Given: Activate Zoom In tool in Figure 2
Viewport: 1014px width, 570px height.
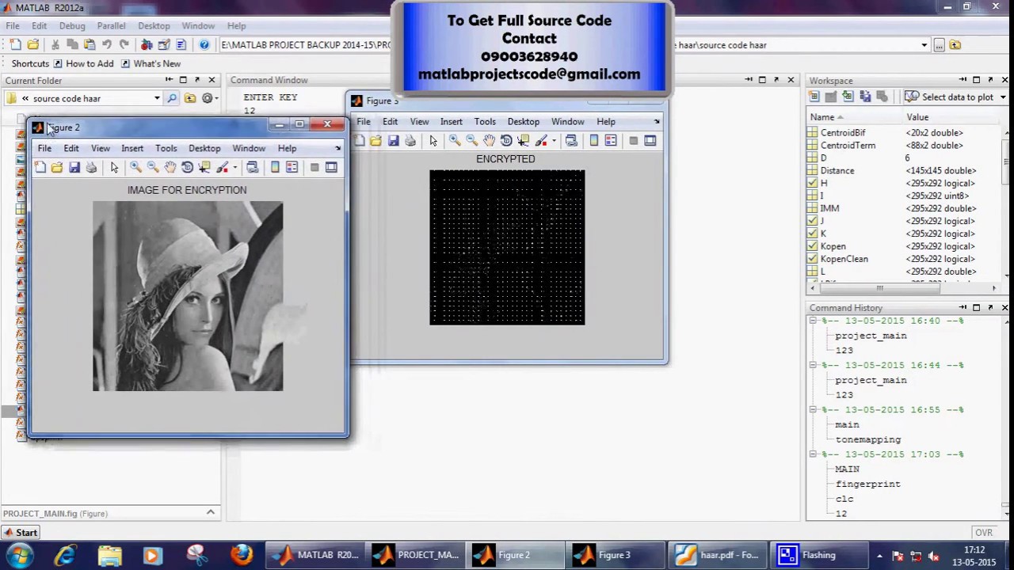Looking at the screenshot, I should tap(135, 167).
